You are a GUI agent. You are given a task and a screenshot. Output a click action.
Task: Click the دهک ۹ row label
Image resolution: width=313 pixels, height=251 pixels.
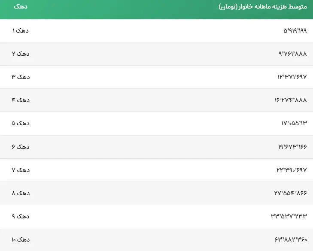21,216
